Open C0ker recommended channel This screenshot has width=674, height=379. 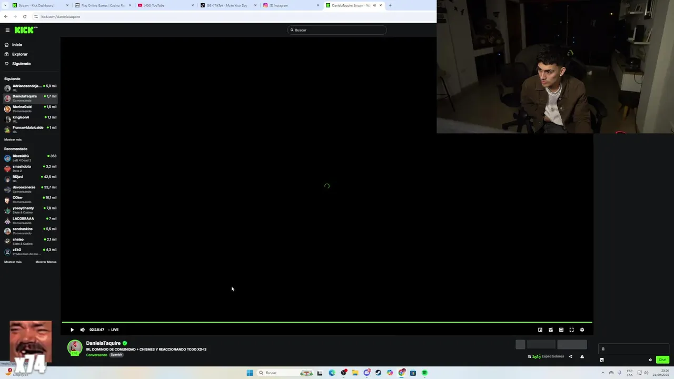(30, 200)
